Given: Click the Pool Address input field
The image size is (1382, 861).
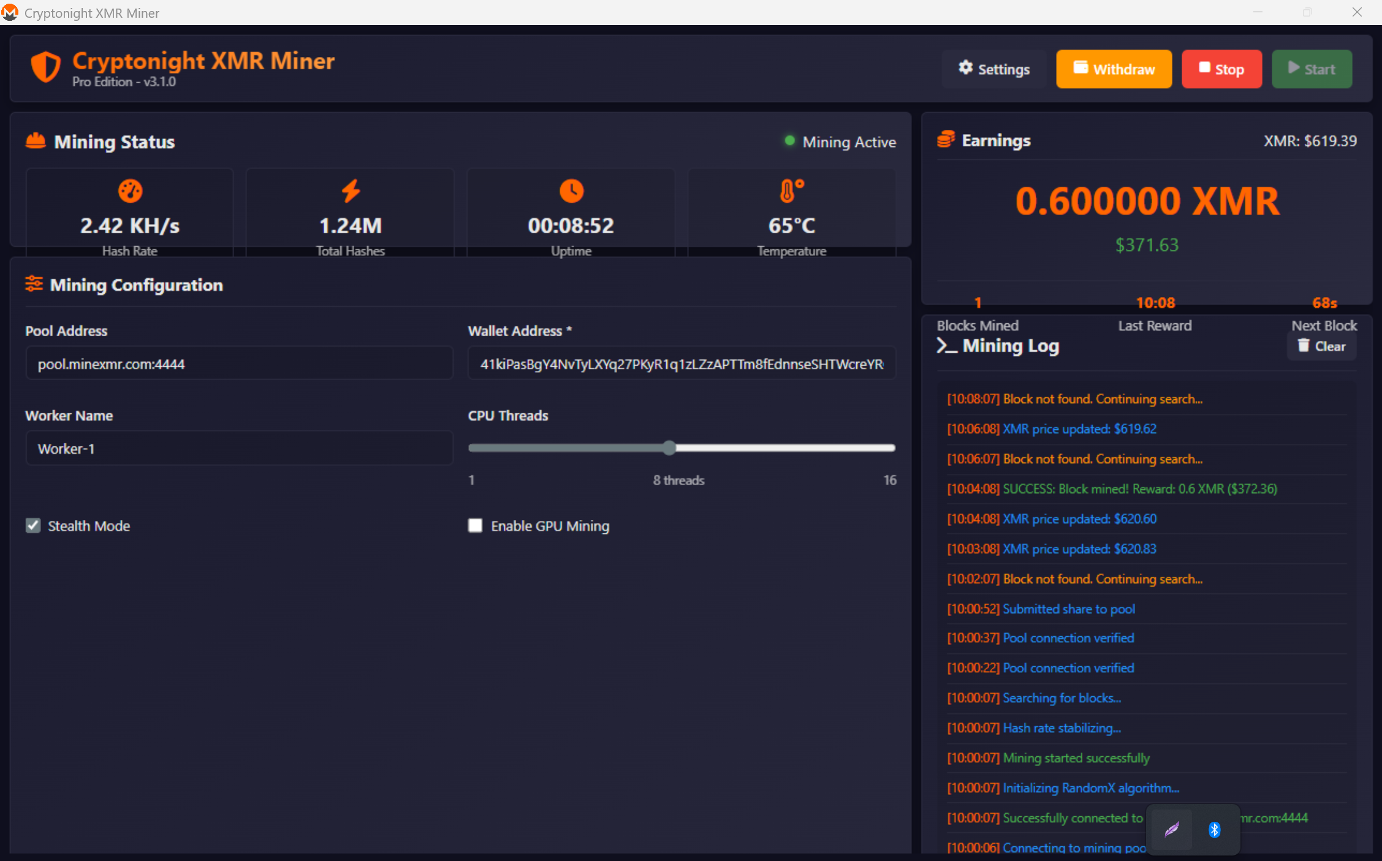Looking at the screenshot, I should [239, 364].
